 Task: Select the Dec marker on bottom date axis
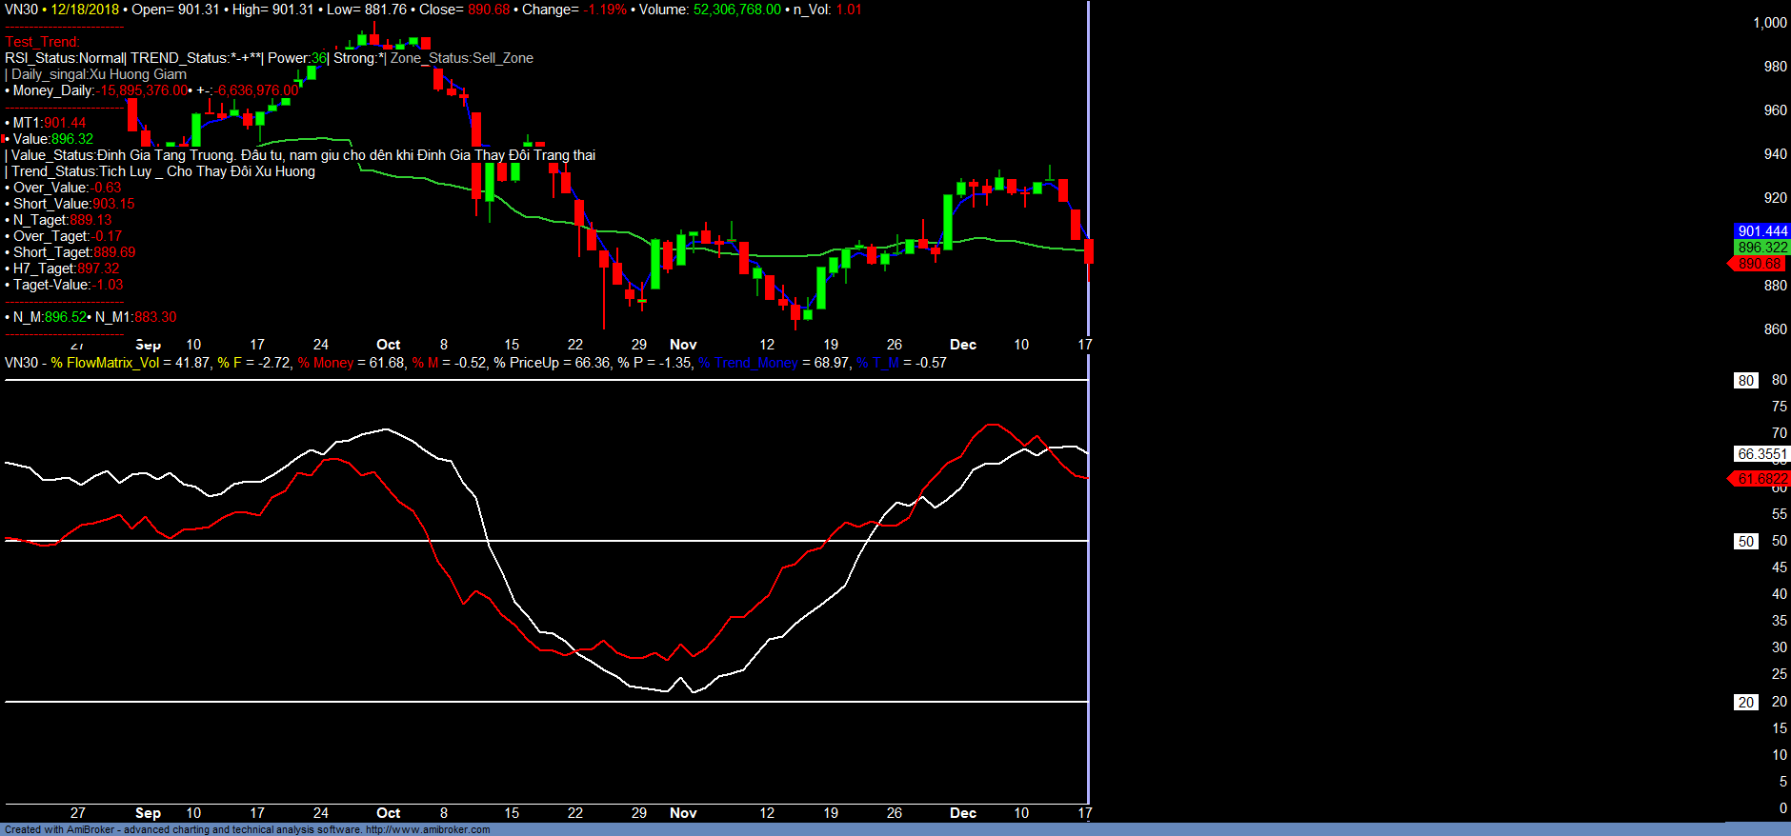coord(963,813)
